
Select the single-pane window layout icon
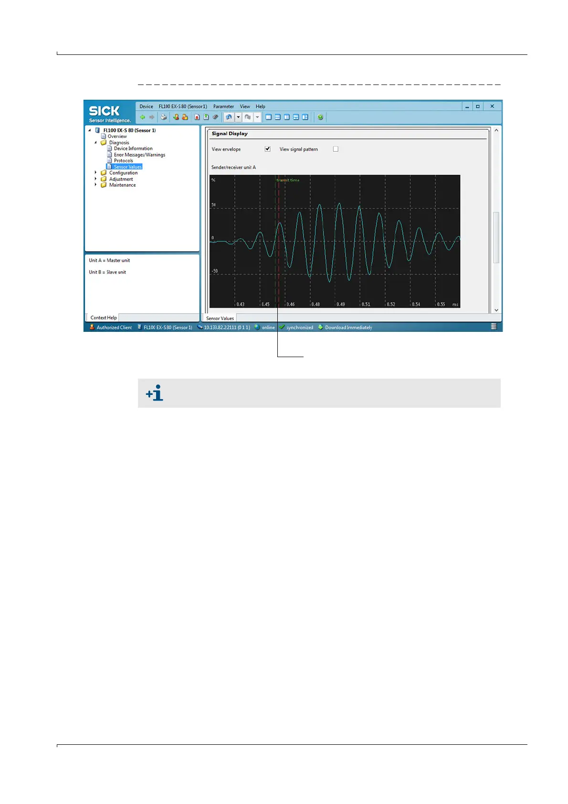pyautogui.click(x=269, y=117)
